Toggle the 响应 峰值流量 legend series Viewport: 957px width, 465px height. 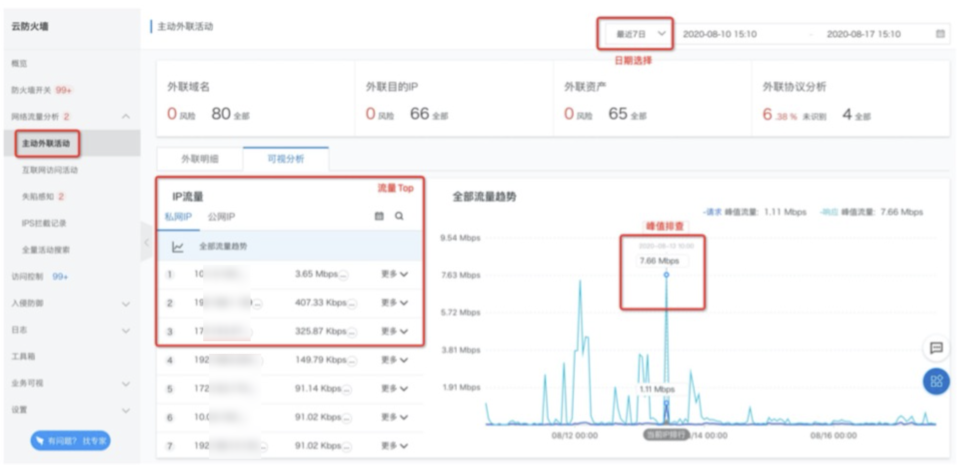pos(871,212)
